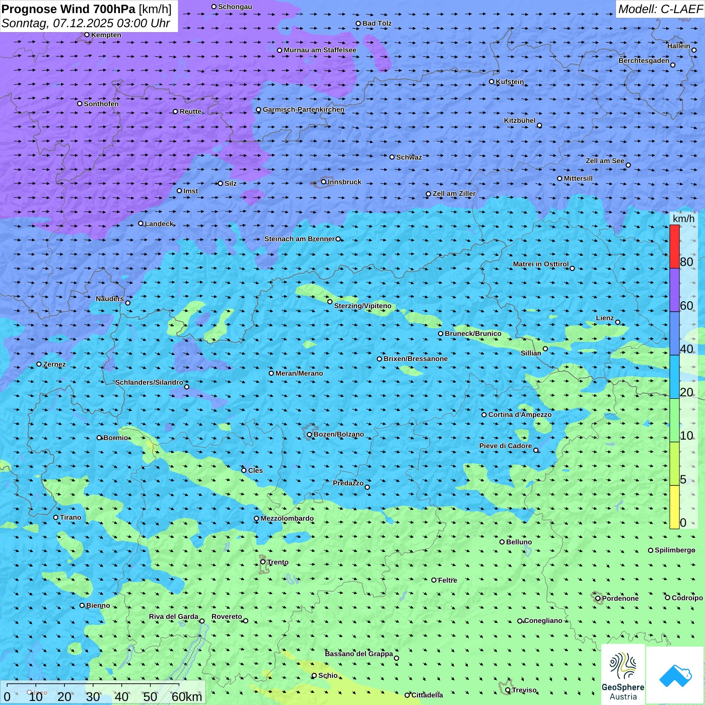Click the 'Sterzing/Vipiteno' label
The height and width of the screenshot is (705, 705).
click(363, 306)
